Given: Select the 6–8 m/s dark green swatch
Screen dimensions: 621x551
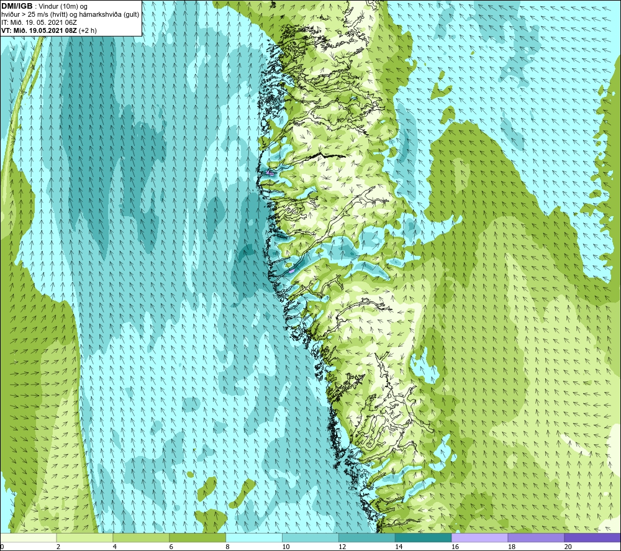Looking at the screenshot, I should (197, 537).
